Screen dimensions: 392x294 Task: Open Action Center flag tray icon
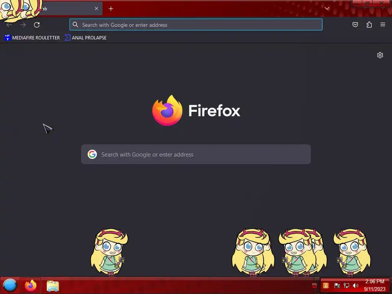point(337,286)
